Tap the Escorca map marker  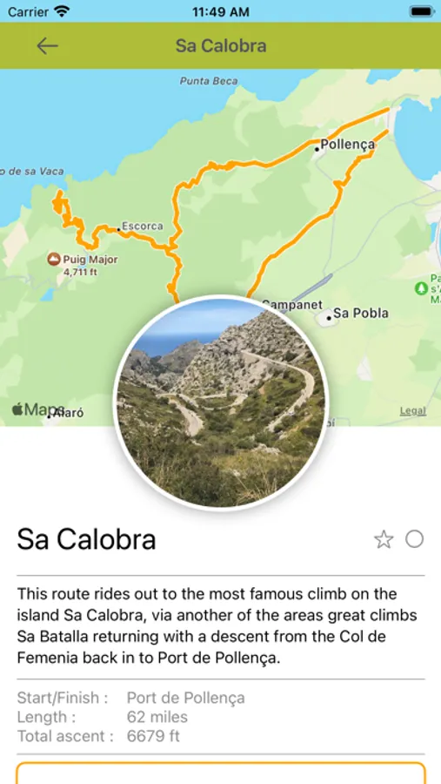[118, 229]
